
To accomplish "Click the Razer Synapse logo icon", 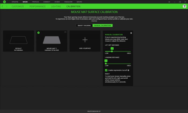I will click(x=5, y=2).
